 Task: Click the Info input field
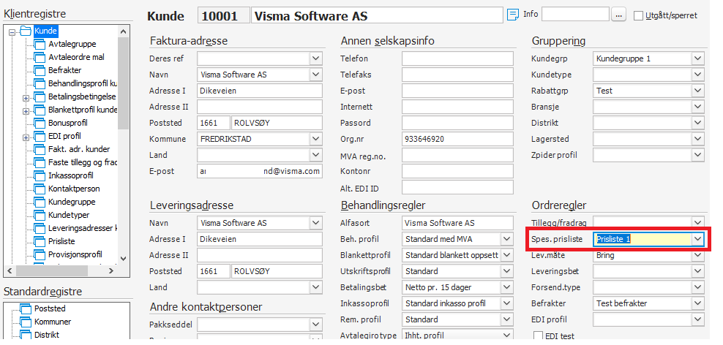[x=575, y=15]
